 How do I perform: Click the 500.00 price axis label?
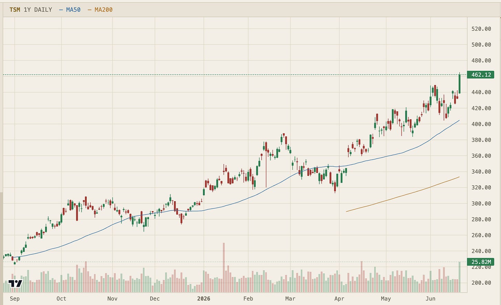[x=481, y=45]
